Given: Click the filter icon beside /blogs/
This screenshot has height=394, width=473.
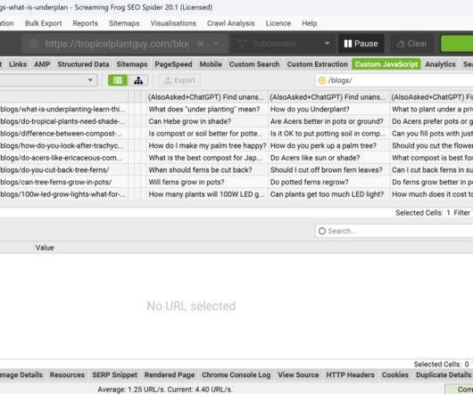Looking at the screenshot, I should [x=322, y=80].
